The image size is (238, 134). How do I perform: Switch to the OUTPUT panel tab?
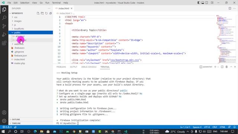[74, 67]
